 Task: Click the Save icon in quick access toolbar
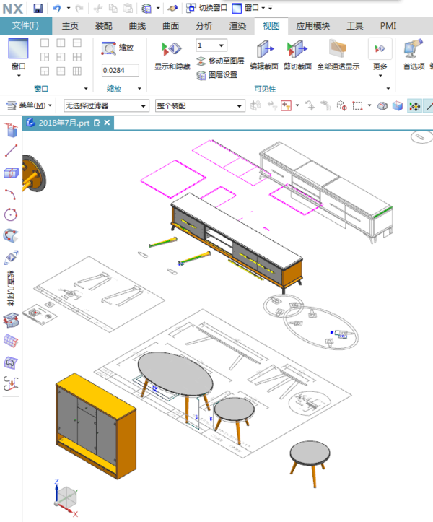click(x=38, y=8)
